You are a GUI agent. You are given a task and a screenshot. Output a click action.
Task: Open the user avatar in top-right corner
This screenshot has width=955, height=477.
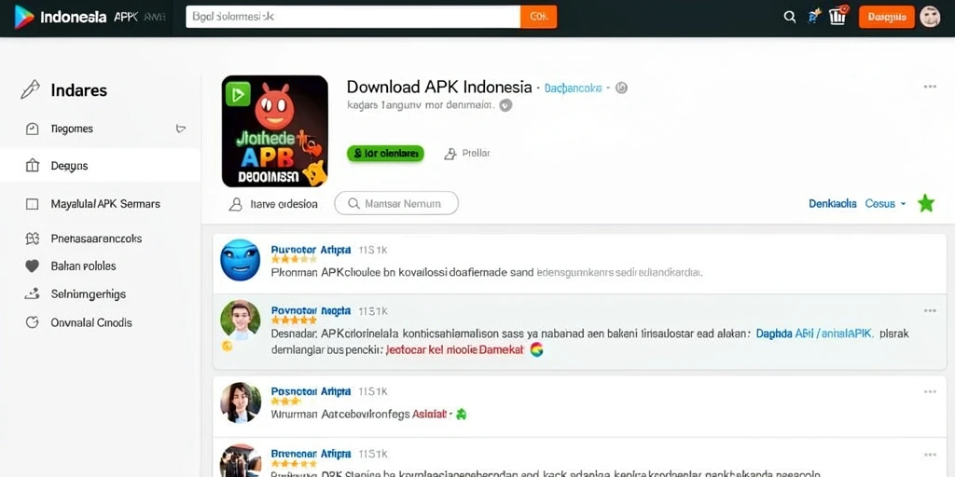coord(930,17)
